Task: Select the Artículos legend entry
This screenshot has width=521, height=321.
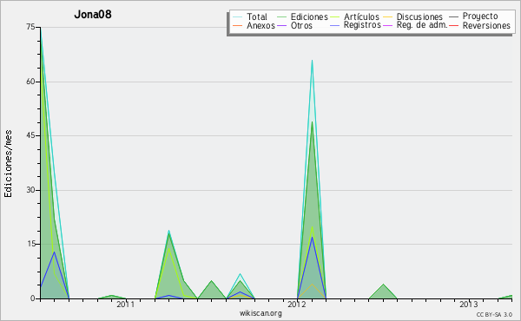Action: point(354,17)
